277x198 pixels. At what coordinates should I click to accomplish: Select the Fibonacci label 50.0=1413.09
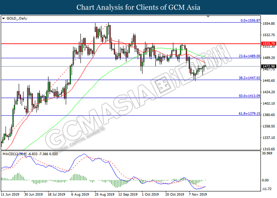pyautogui.click(x=249, y=96)
